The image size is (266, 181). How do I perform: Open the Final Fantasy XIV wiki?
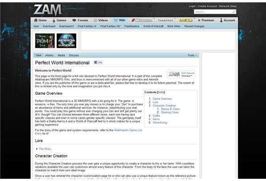point(110,26)
